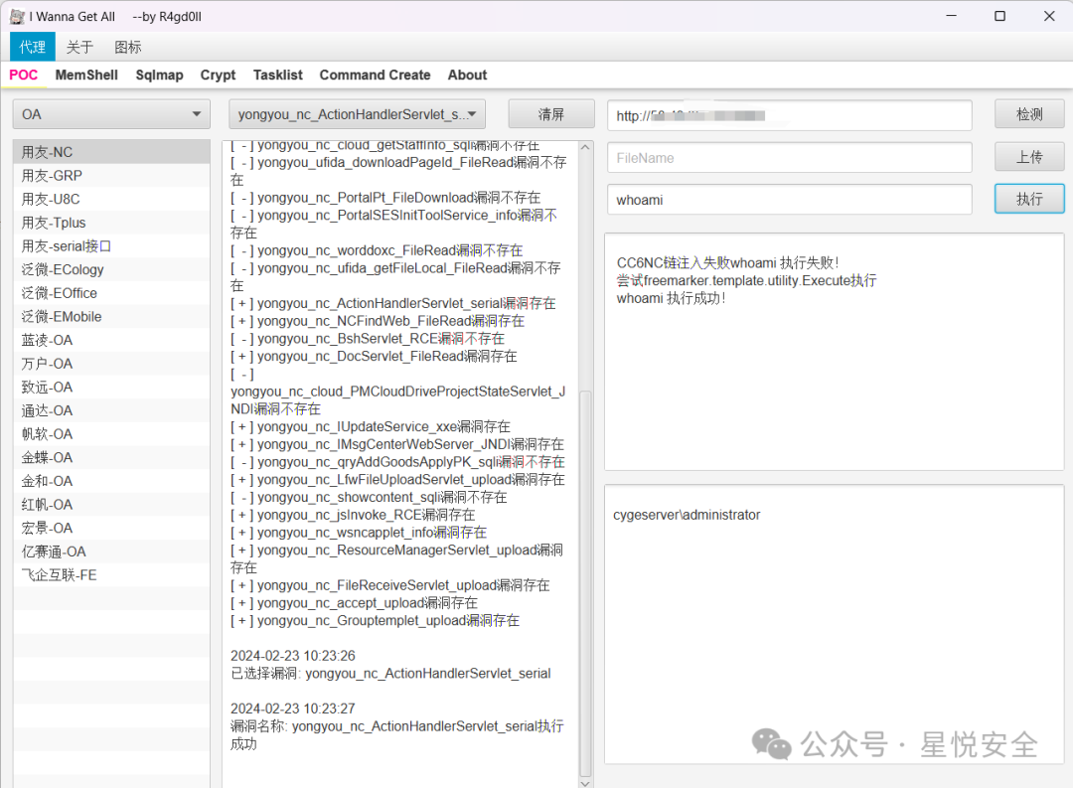Click the cygeserver\administrator result text

(x=687, y=515)
